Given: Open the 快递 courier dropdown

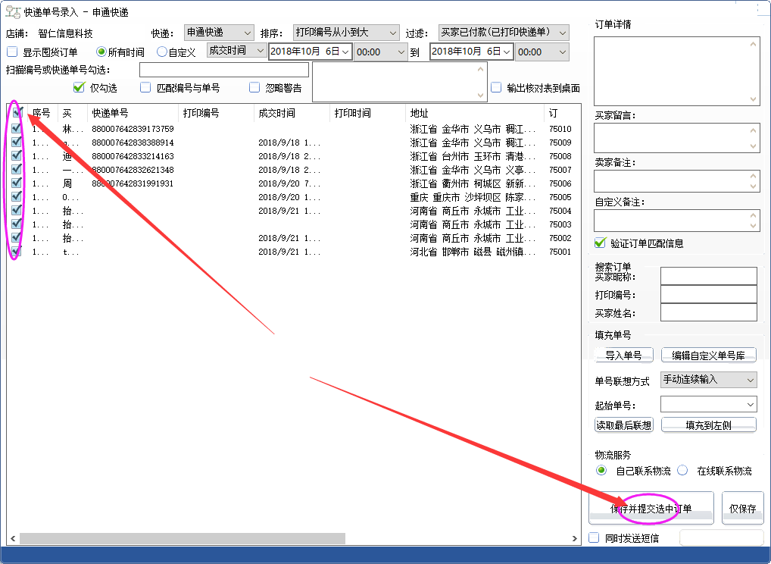Looking at the screenshot, I should (220, 33).
